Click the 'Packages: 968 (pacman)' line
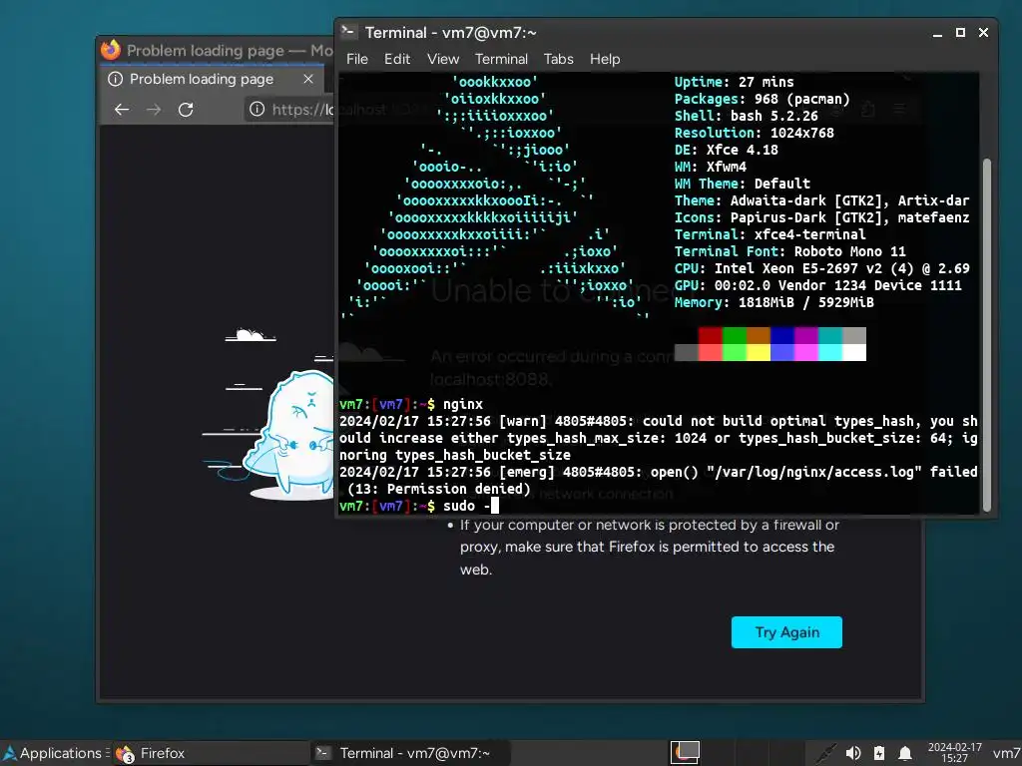Image resolution: width=1022 pixels, height=766 pixels. [762, 99]
